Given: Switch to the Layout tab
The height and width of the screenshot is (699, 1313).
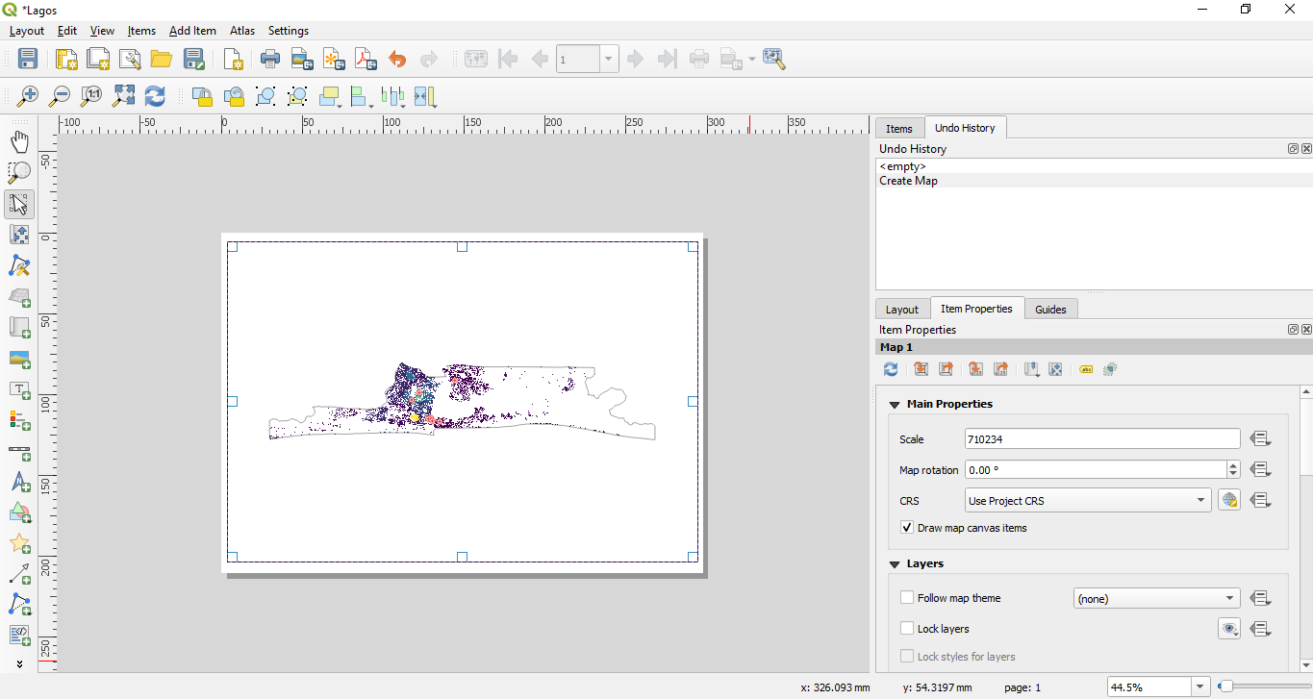Looking at the screenshot, I should [x=902, y=309].
